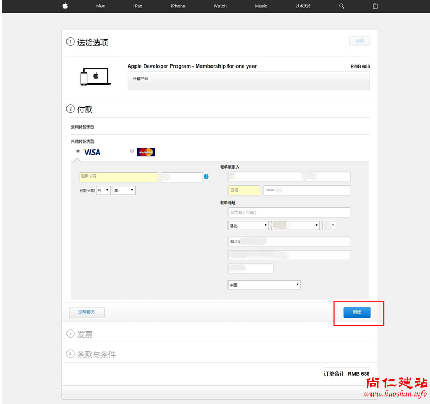Click the VISA logo

pos(92,152)
